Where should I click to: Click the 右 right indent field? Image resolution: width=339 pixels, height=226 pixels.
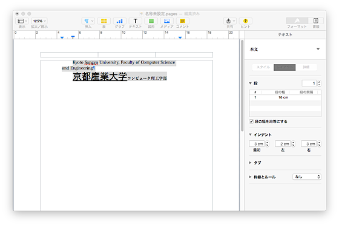click(x=309, y=144)
